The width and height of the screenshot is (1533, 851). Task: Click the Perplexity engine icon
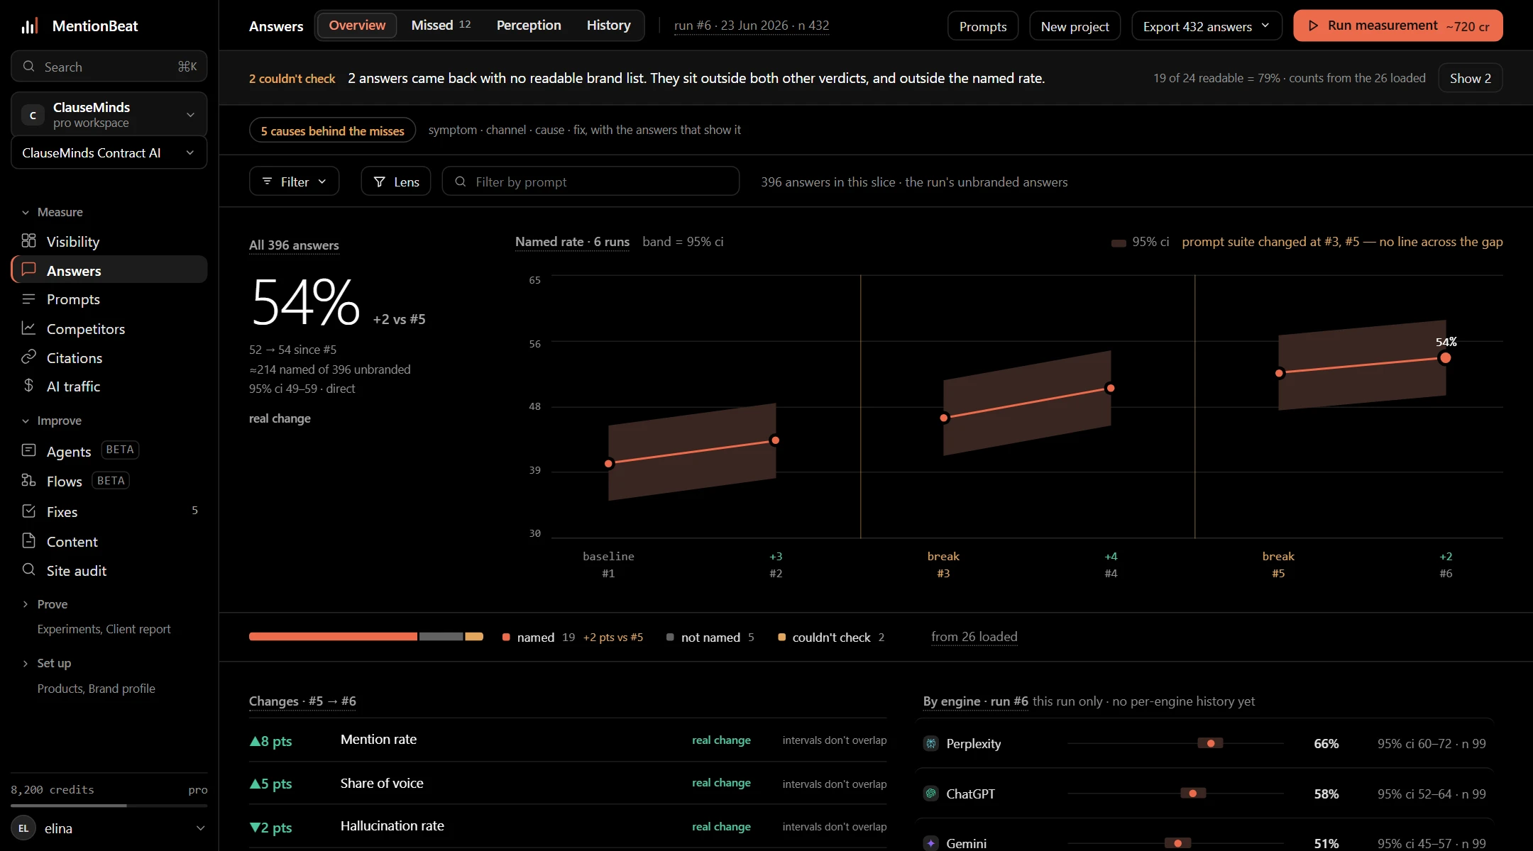pyautogui.click(x=931, y=743)
